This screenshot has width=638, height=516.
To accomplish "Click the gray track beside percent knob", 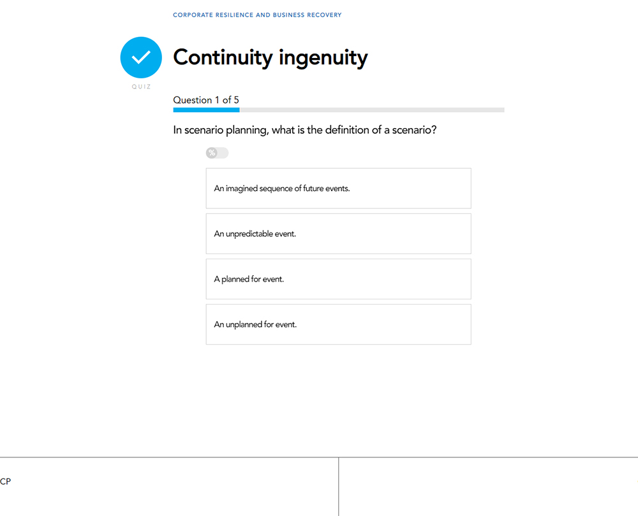I will (x=223, y=153).
